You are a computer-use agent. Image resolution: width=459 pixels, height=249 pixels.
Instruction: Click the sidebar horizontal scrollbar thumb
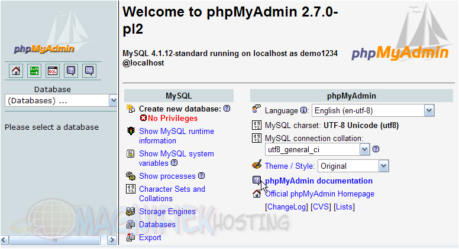click(x=55, y=240)
